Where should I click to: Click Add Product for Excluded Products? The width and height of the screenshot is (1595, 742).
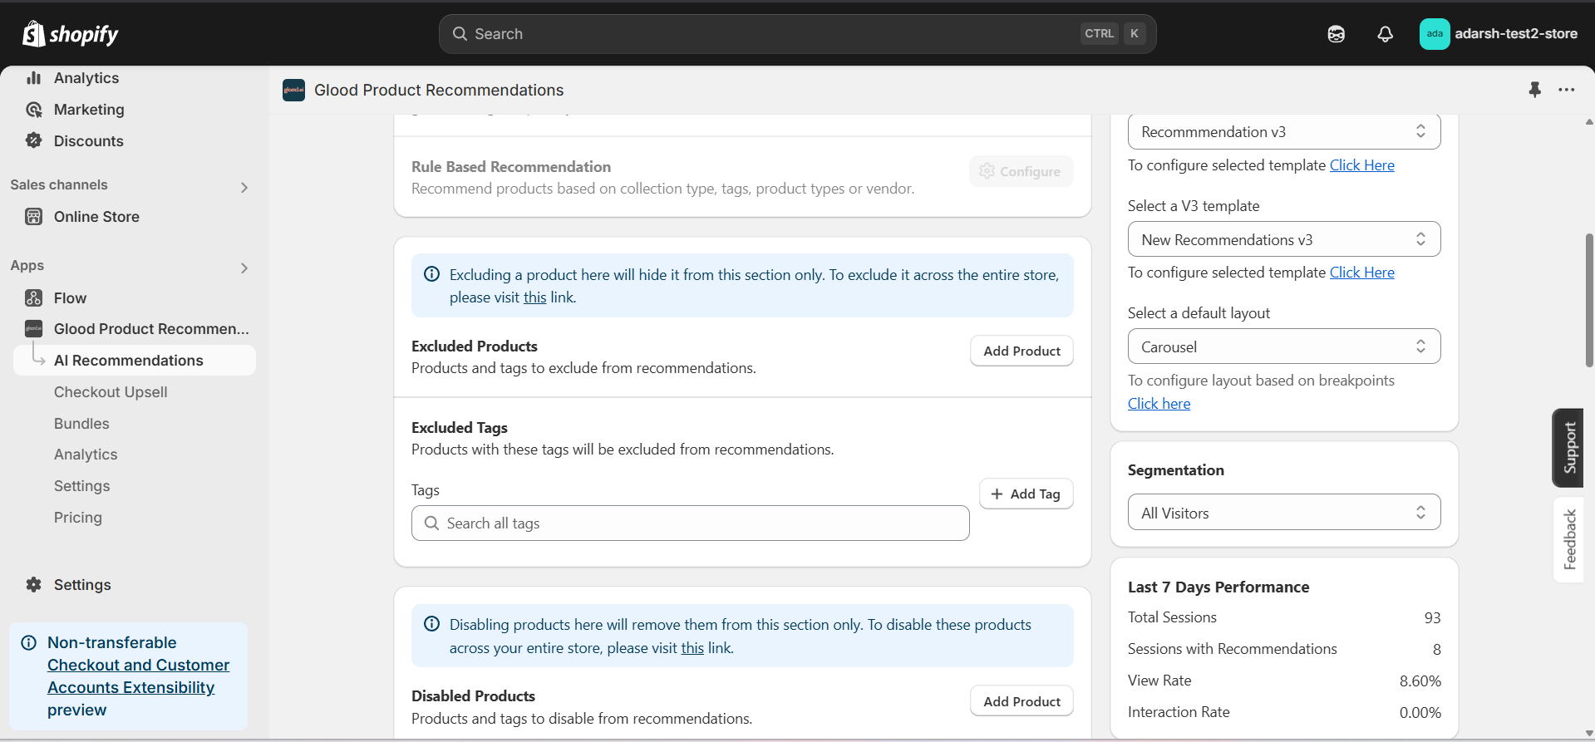point(1021,351)
